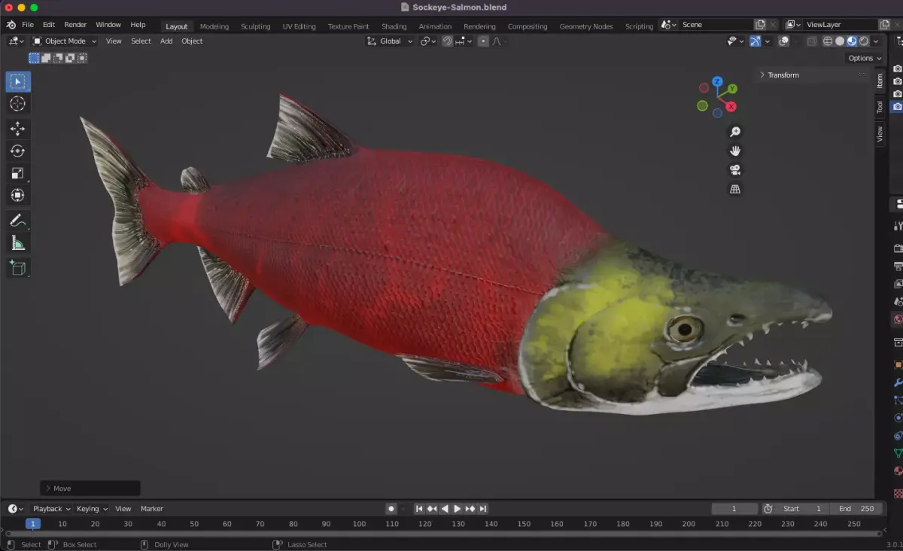Image resolution: width=903 pixels, height=551 pixels.
Task: Jump to previous keyframe
Action: pos(432,509)
